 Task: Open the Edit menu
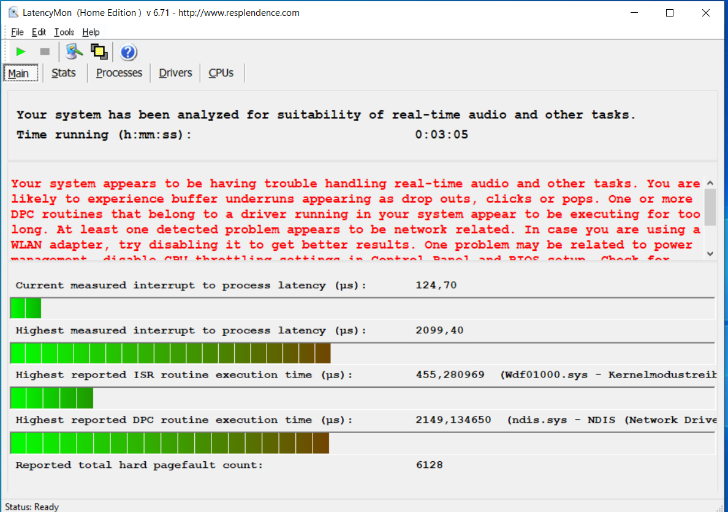pos(39,32)
